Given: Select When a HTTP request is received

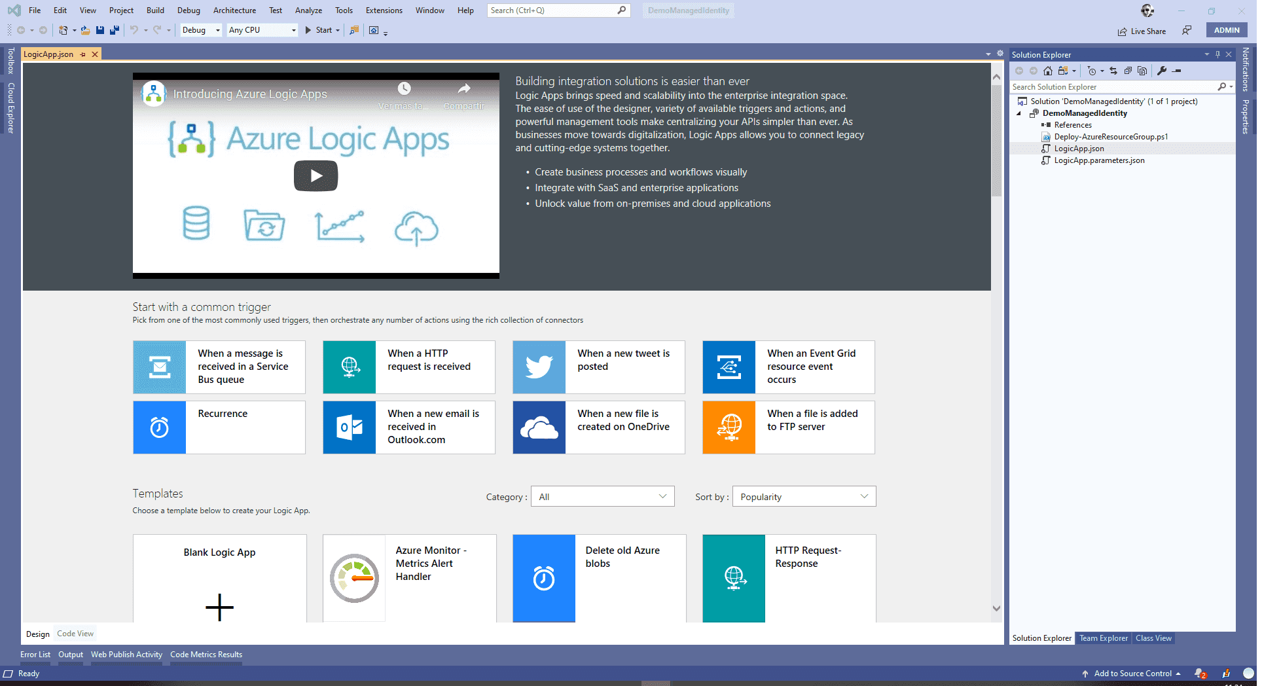Looking at the screenshot, I should click(x=409, y=367).
